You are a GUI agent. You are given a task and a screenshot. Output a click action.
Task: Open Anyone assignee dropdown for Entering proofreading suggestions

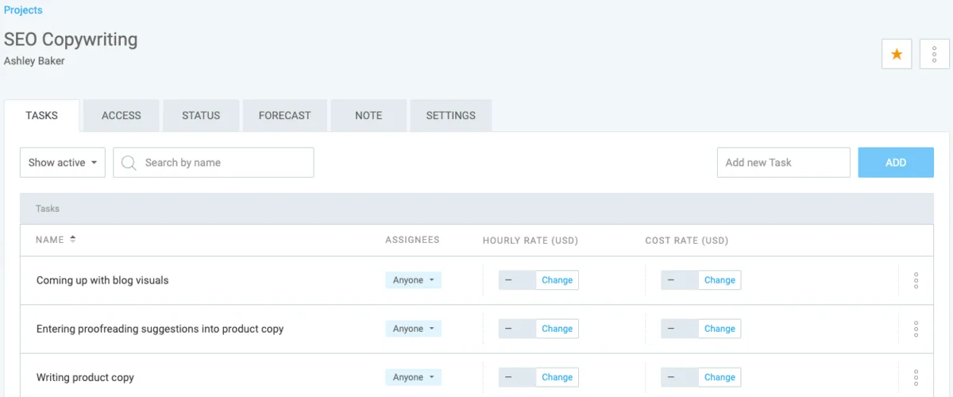413,329
